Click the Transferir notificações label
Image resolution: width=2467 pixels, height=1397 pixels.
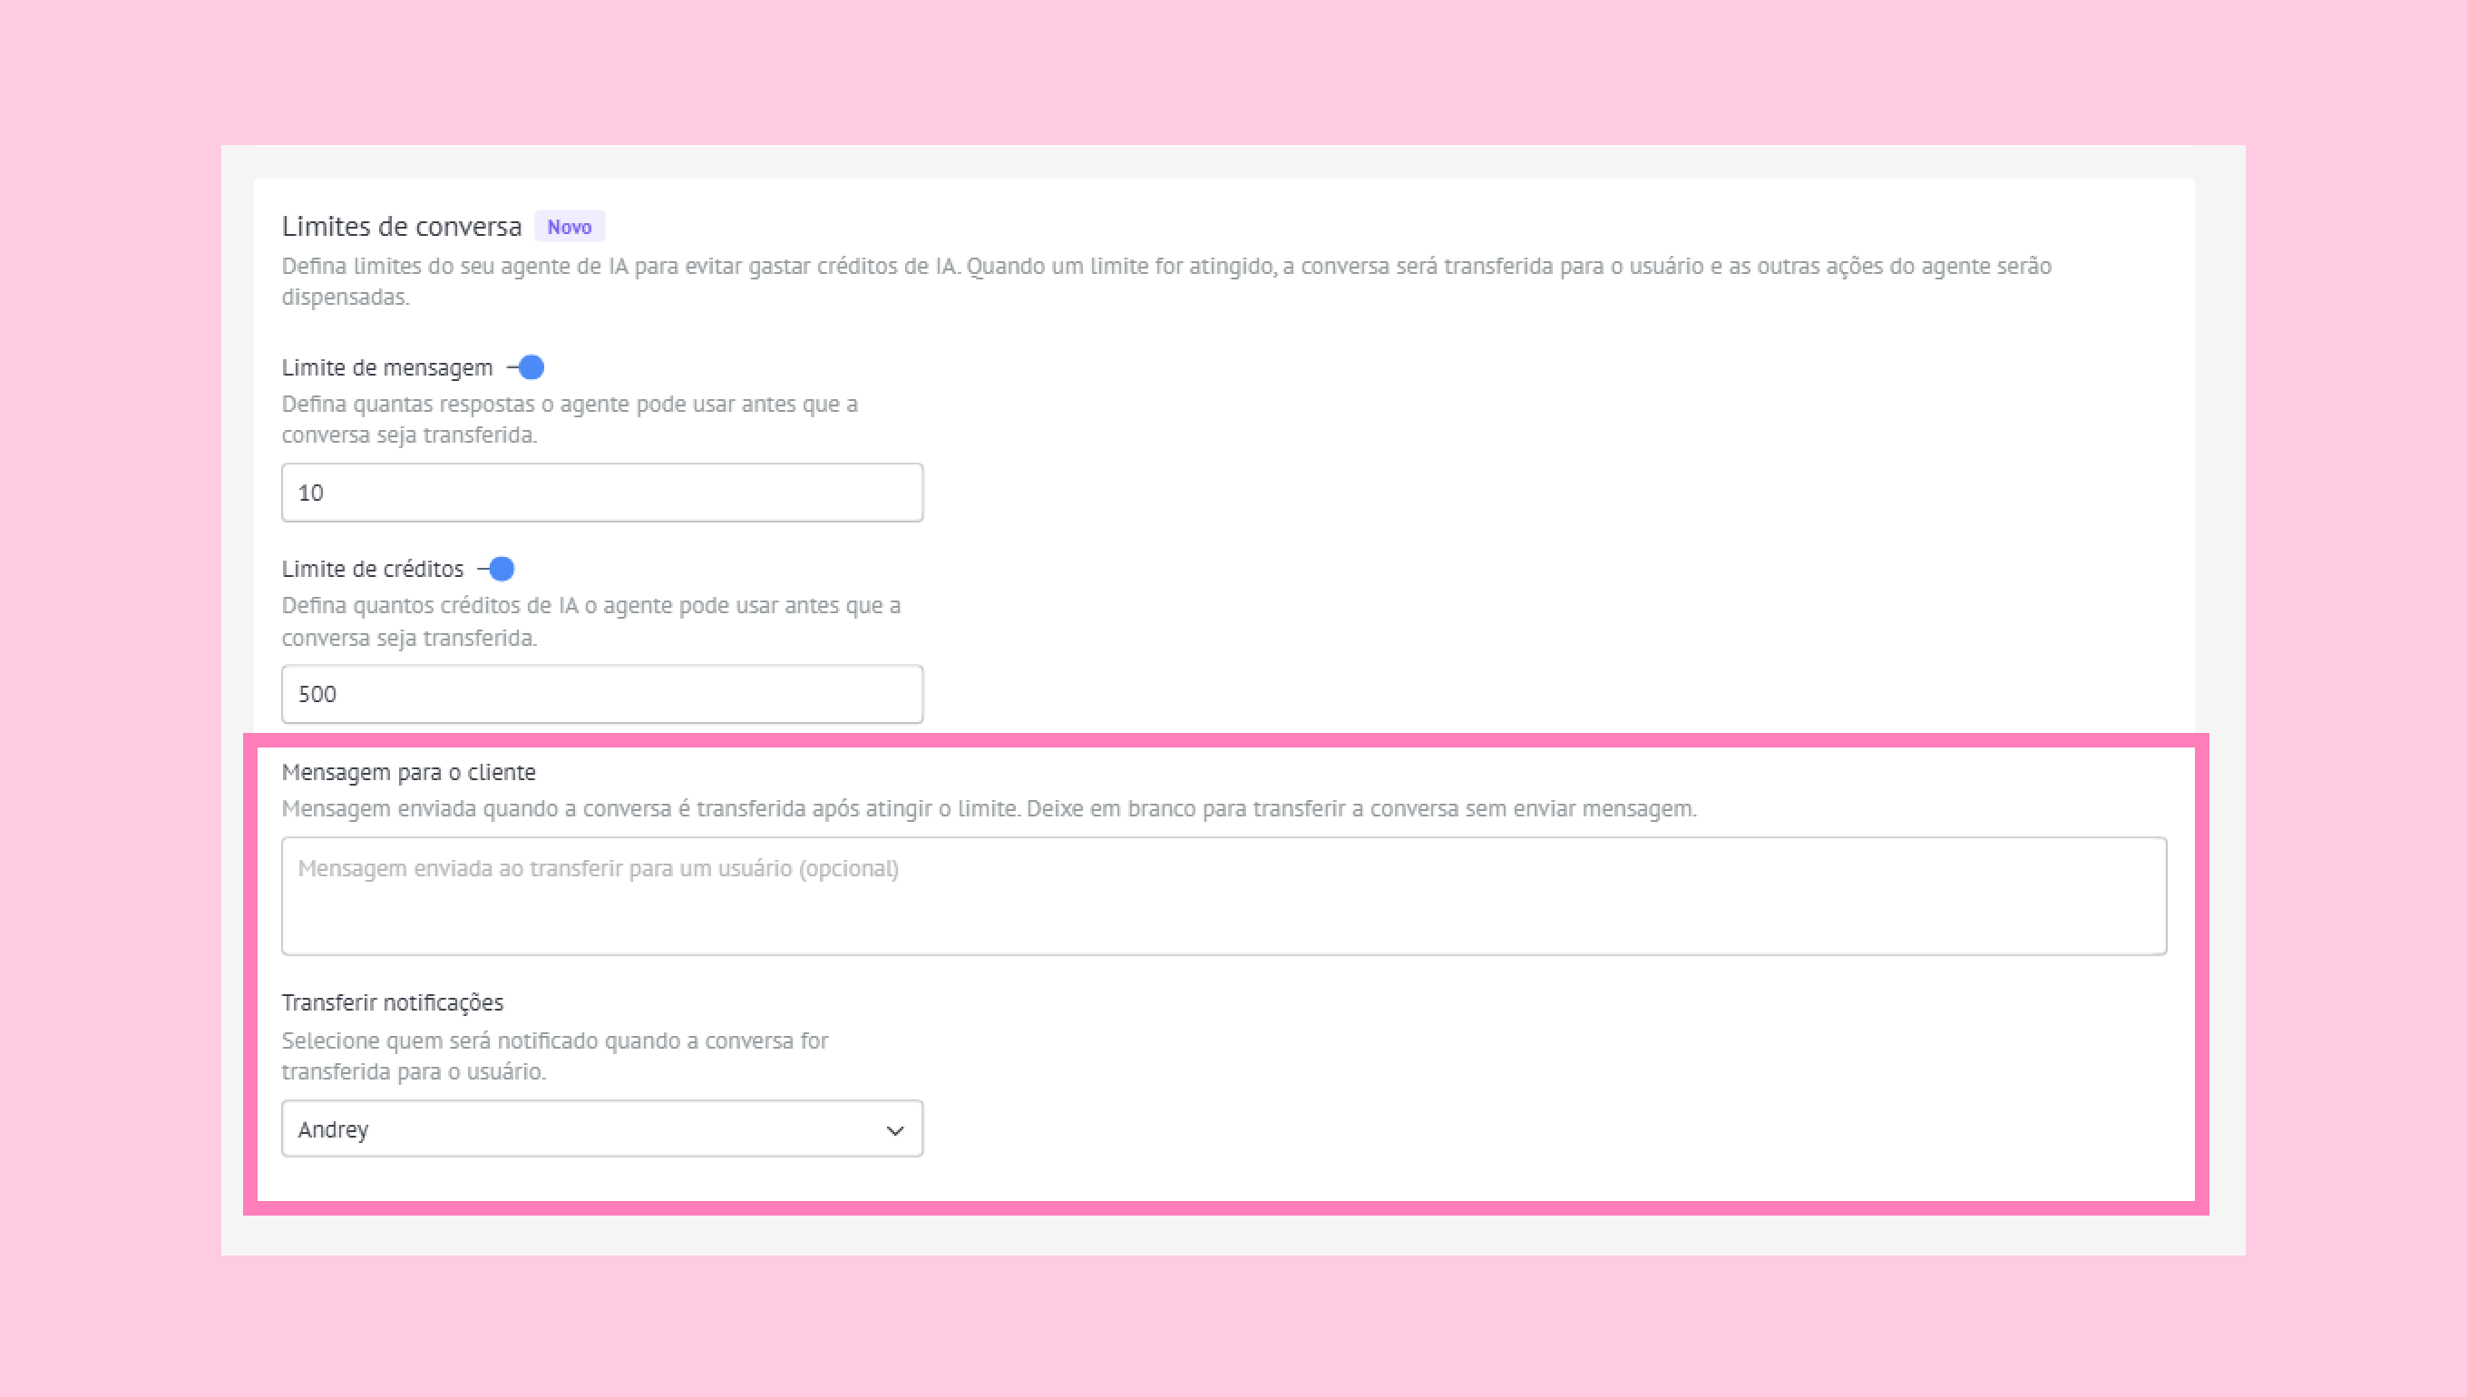pos(393,1002)
